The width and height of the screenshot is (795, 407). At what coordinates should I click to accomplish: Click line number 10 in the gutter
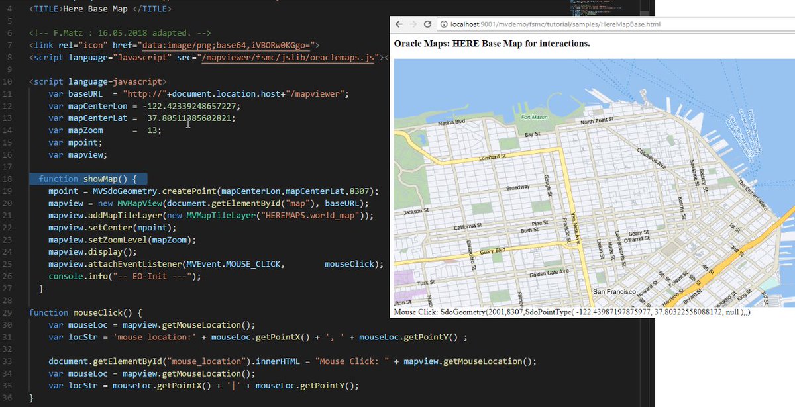(9, 81)
